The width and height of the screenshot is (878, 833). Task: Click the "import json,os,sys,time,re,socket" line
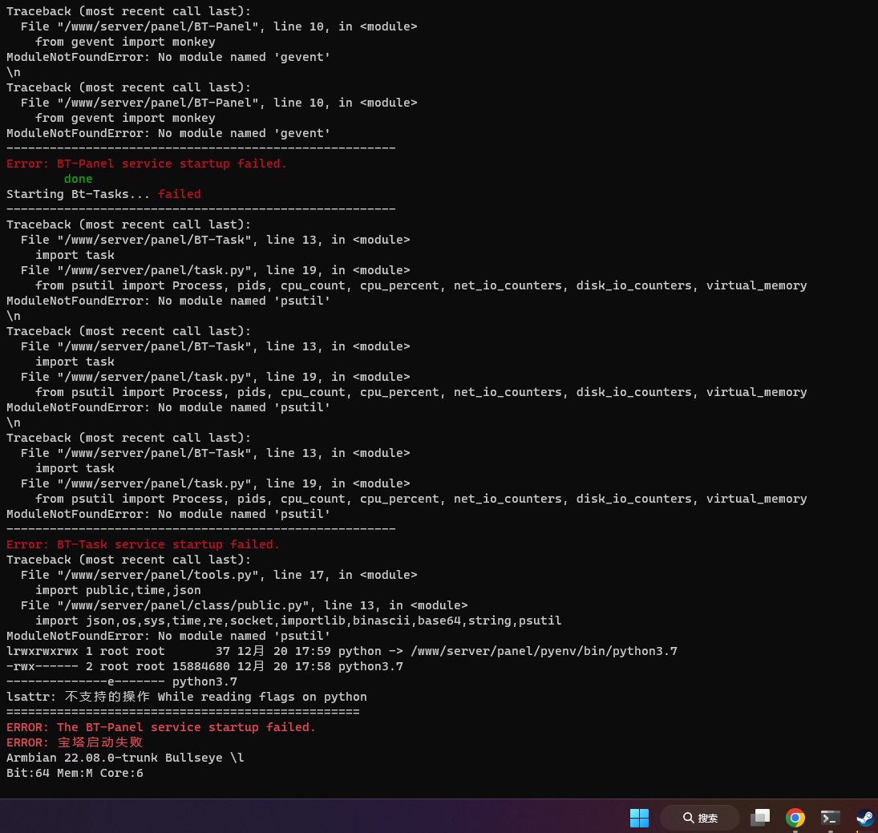(298, 621)
